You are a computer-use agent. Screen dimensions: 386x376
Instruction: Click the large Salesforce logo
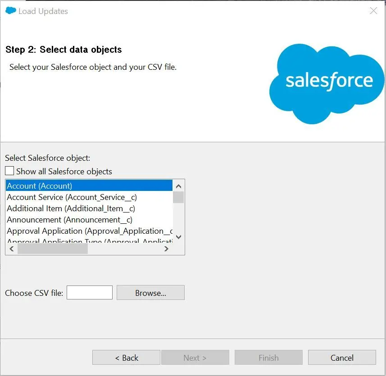[327, 84]
